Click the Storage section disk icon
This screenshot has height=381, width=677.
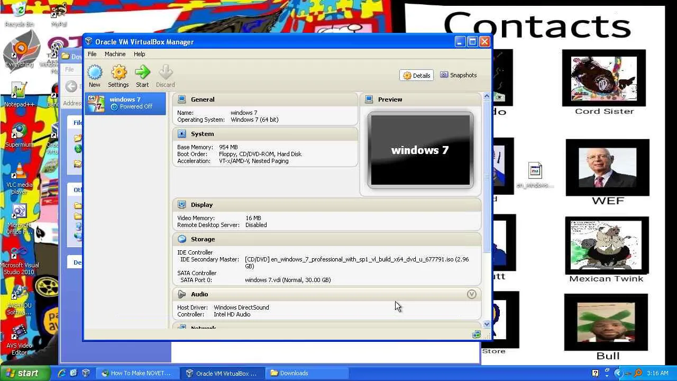point(182,239)
